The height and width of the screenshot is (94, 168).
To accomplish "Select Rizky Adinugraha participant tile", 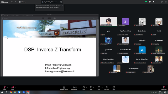I will [x=125, y=40].
